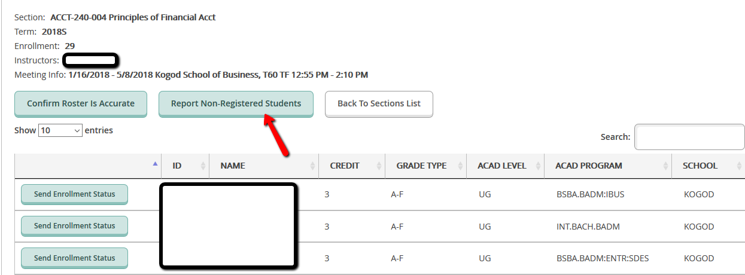745x275 pixels.
Task: Click the section title ACCT-240-004 text
Action: pyautogui.click(x=133, y=17)
